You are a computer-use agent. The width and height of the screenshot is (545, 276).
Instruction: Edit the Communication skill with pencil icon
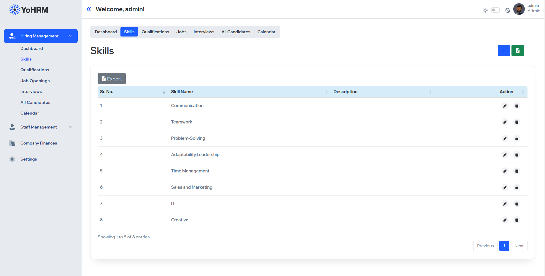[505, 106]
